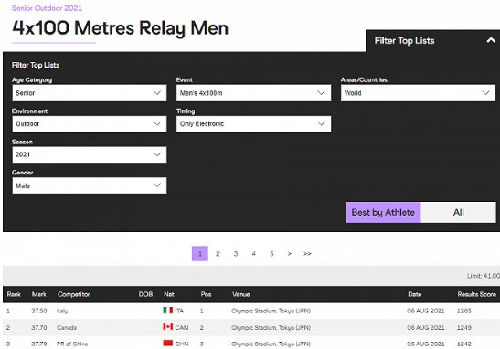Click the Olympic Stadium venue in China row
The image size is (500, 349).
pos(271,344)
